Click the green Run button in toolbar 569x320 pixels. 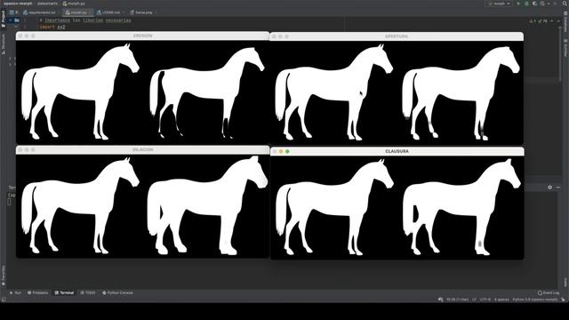[518, 4]
